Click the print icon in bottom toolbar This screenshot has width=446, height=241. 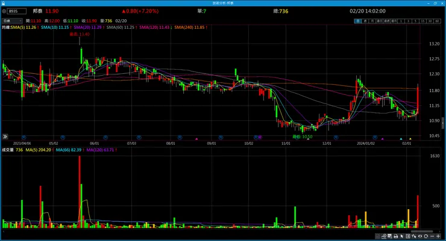click(x=395, y=236)
